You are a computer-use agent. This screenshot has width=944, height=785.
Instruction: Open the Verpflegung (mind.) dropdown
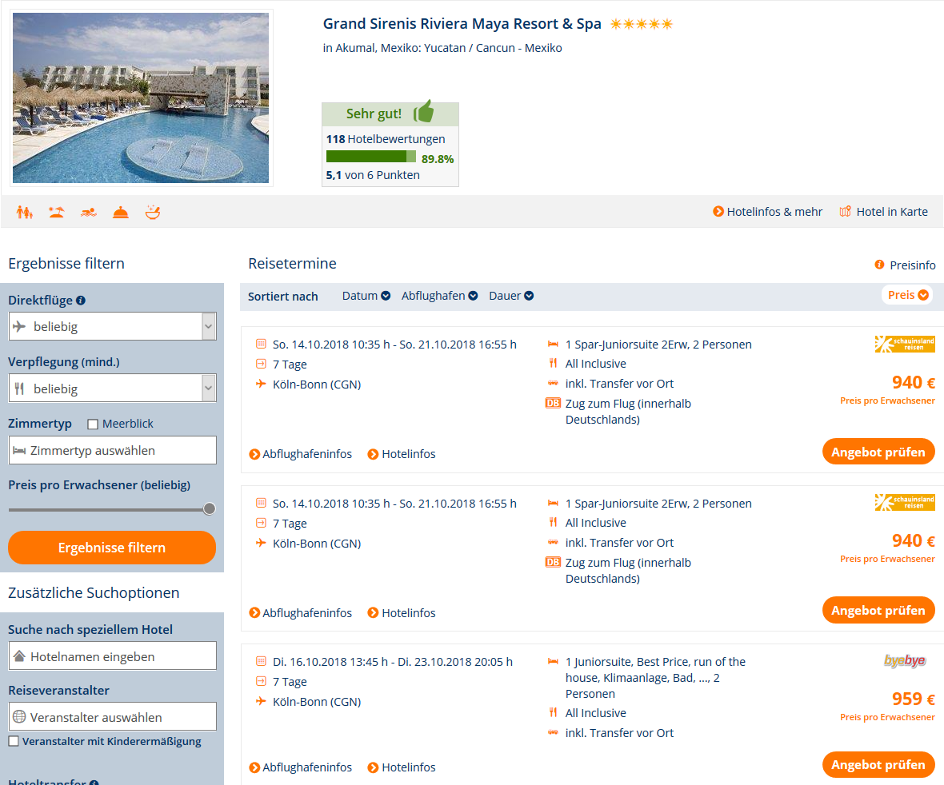pyautogui.click(x=113, y=388)
